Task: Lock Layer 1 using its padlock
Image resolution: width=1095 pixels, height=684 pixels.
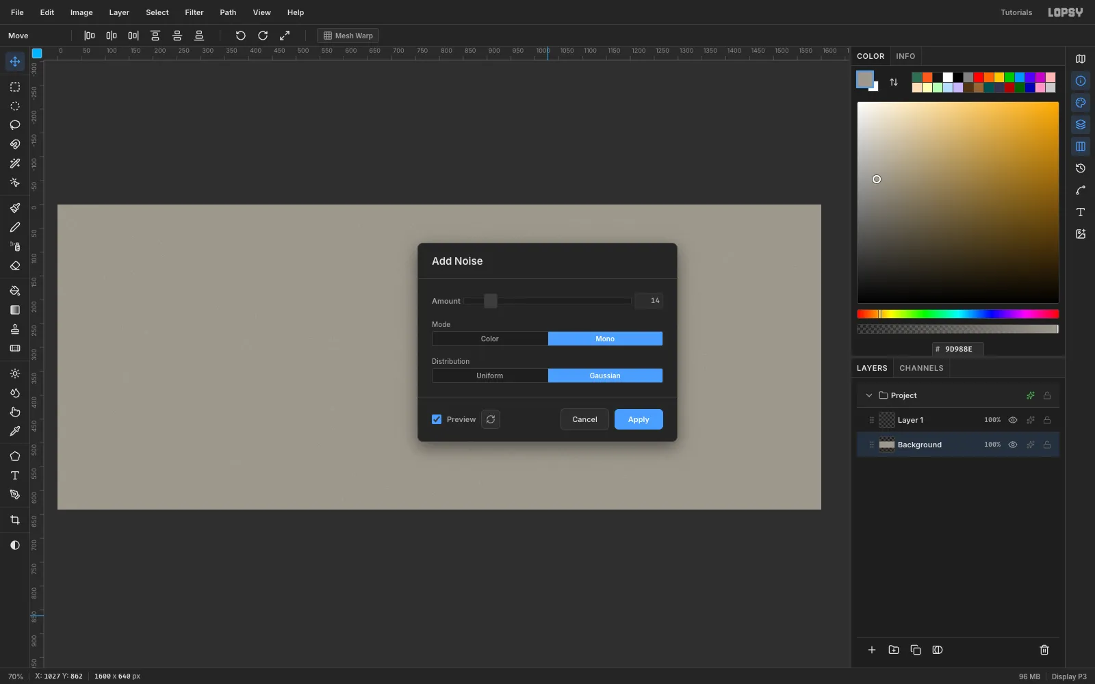Action: (1047, 420)
